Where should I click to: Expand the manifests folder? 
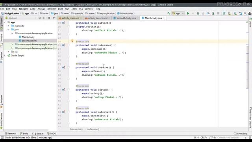click(8, 26)
